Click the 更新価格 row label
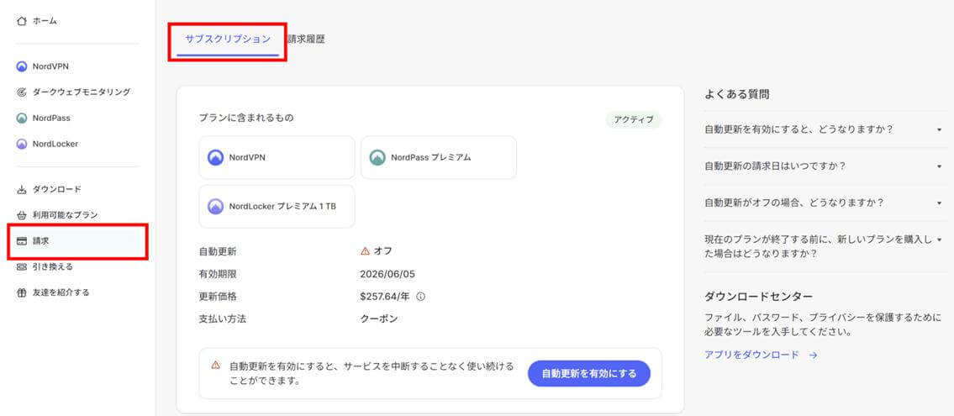 [218, 297]
